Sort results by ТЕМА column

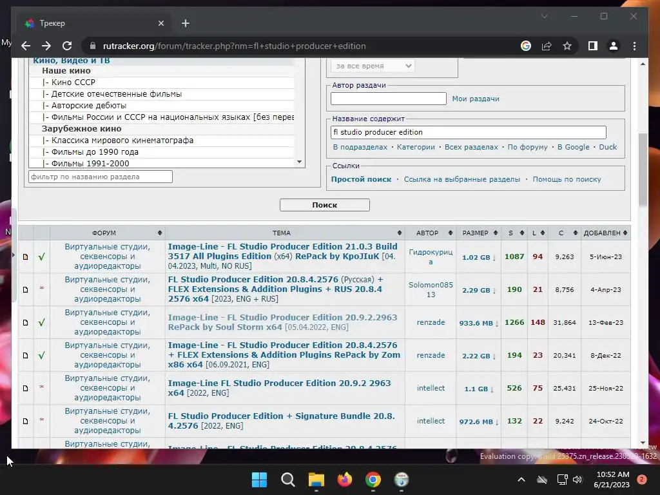click(x=281, y=233)
